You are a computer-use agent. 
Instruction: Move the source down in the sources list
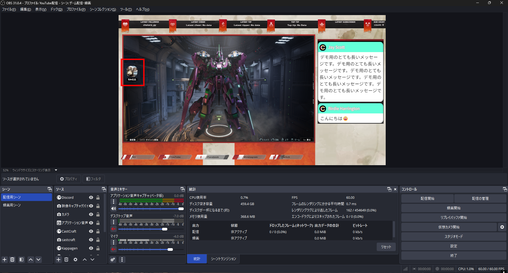click(x=92, y=260)
